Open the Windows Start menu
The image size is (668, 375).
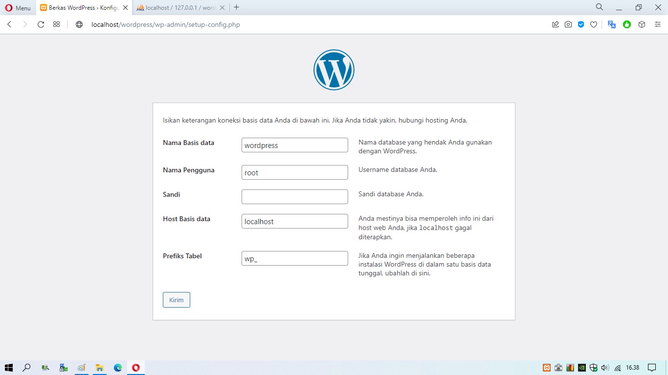(9, 368)
